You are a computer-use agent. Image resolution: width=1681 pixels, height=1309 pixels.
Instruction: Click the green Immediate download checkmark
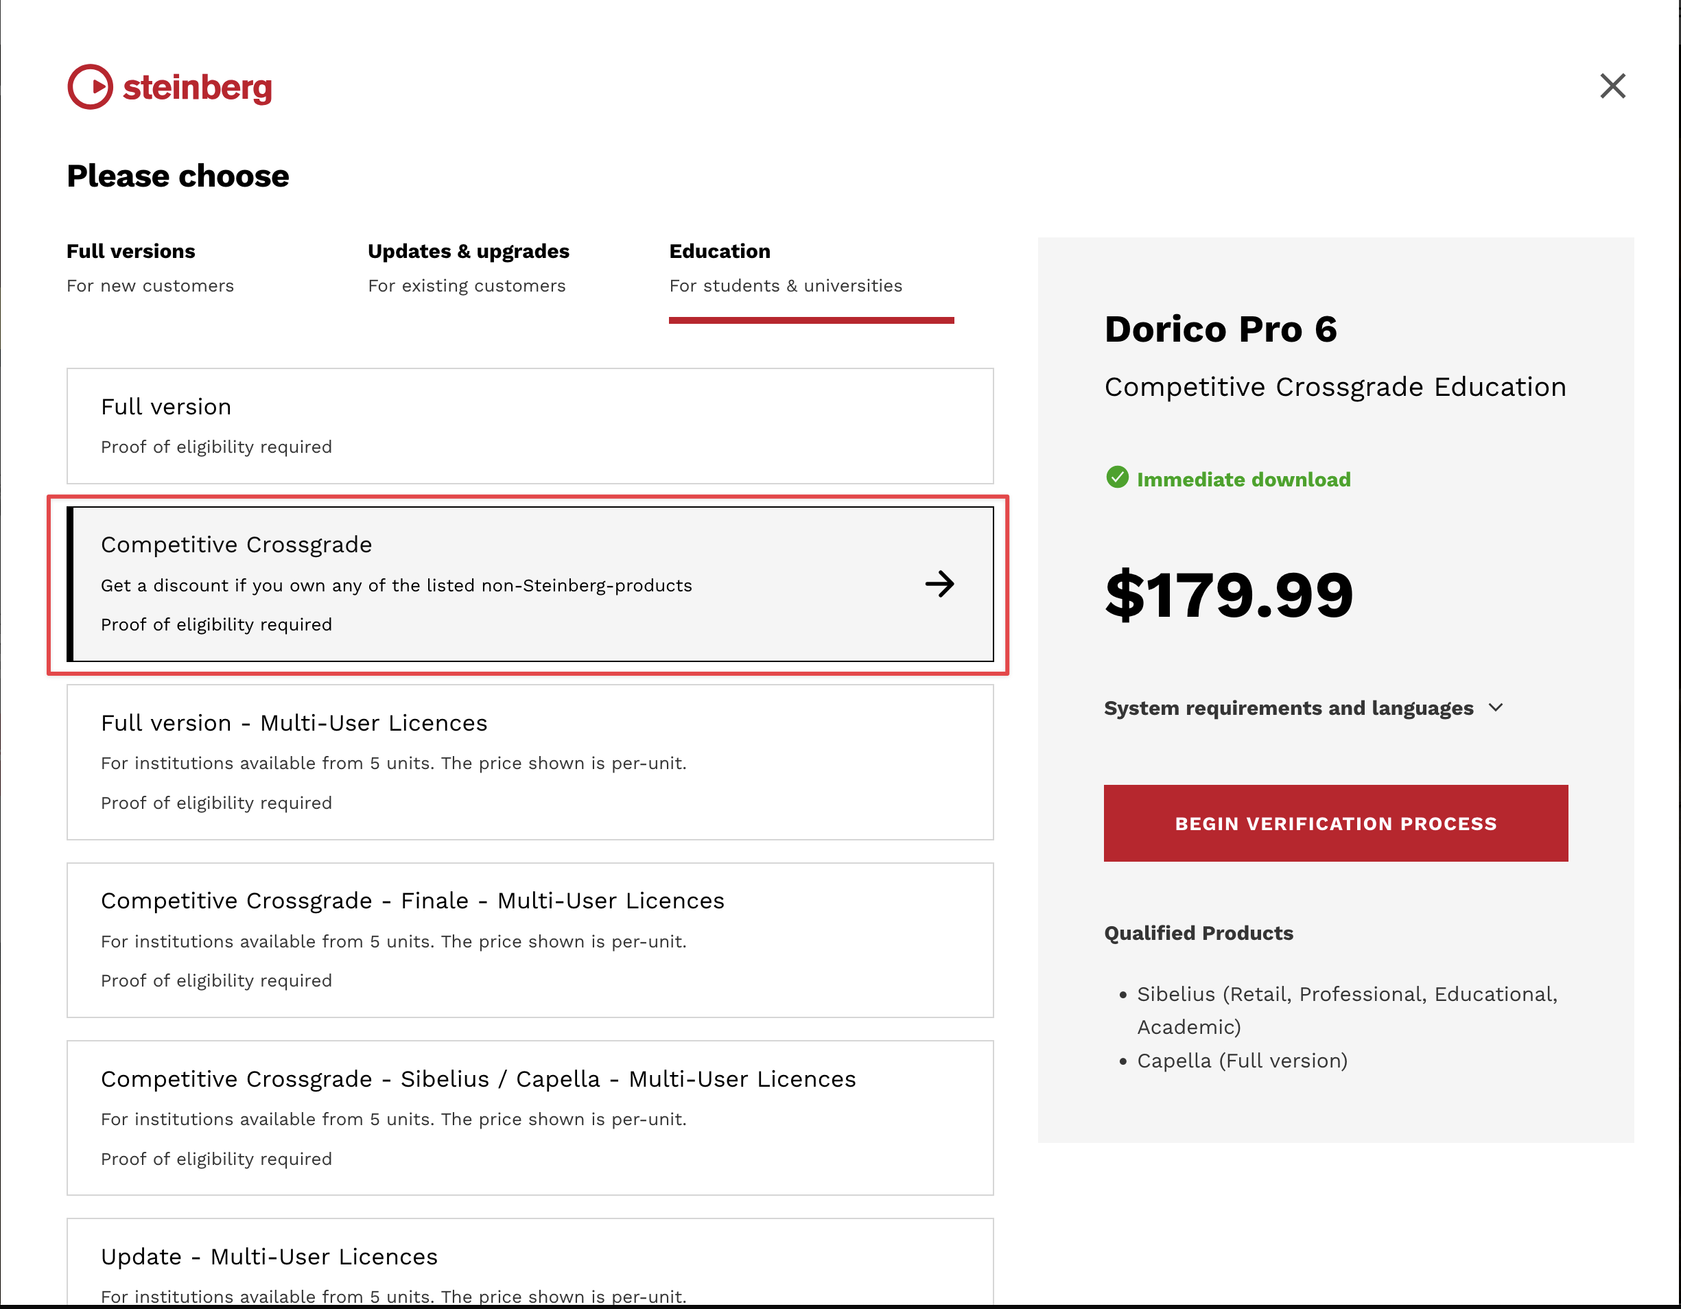click(x=1117, y=478)
